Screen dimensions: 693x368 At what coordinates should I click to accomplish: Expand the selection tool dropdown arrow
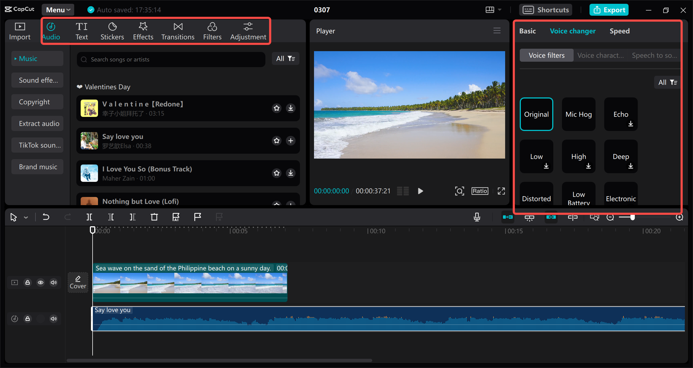coord(26,217)
